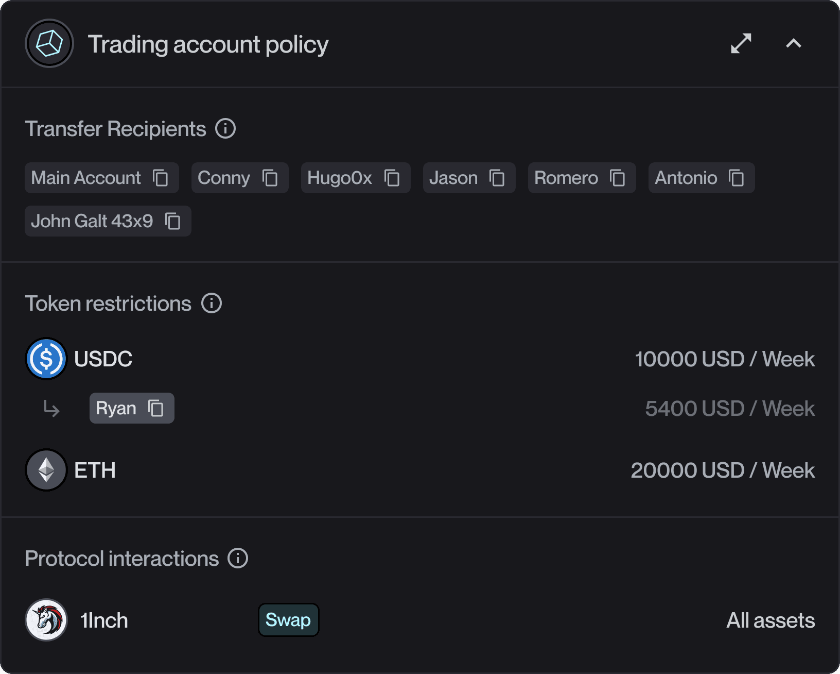Screen dimensions: 840x674
Task: Open the Protocol interactions info tooltip
Action: [238, 558]
